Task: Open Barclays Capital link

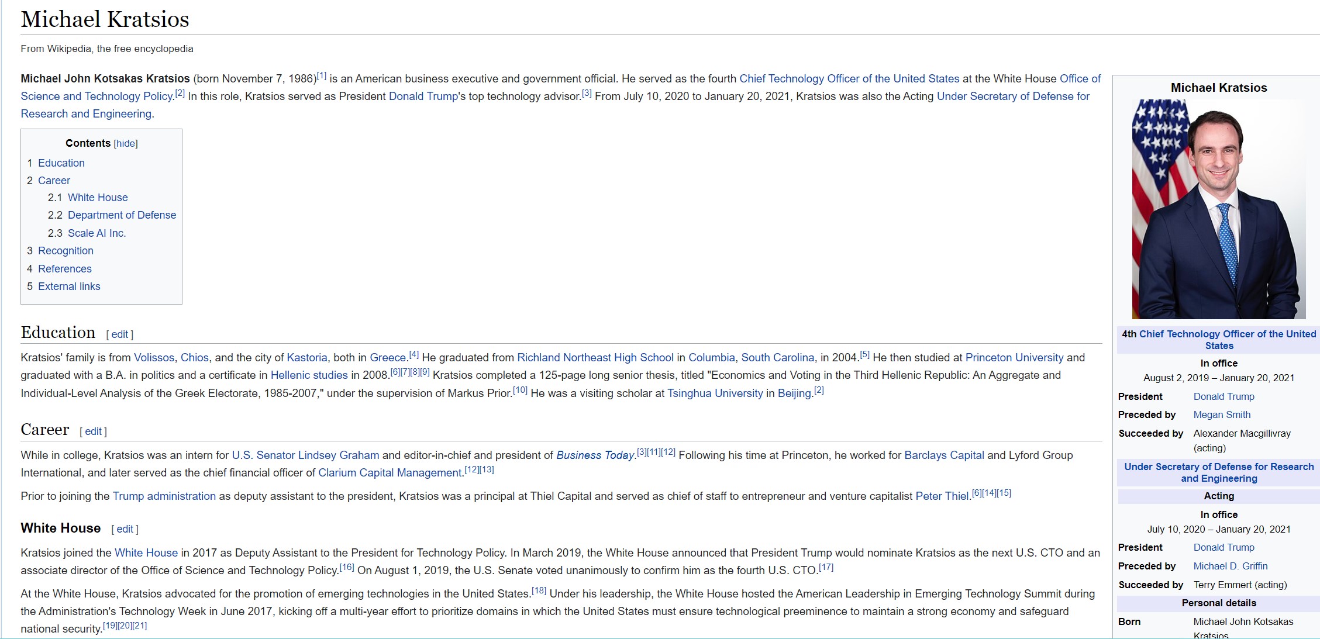Action: click(x=944, y=455)
